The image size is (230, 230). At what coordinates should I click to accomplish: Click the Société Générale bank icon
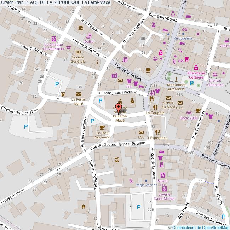(x=78, y=52)
